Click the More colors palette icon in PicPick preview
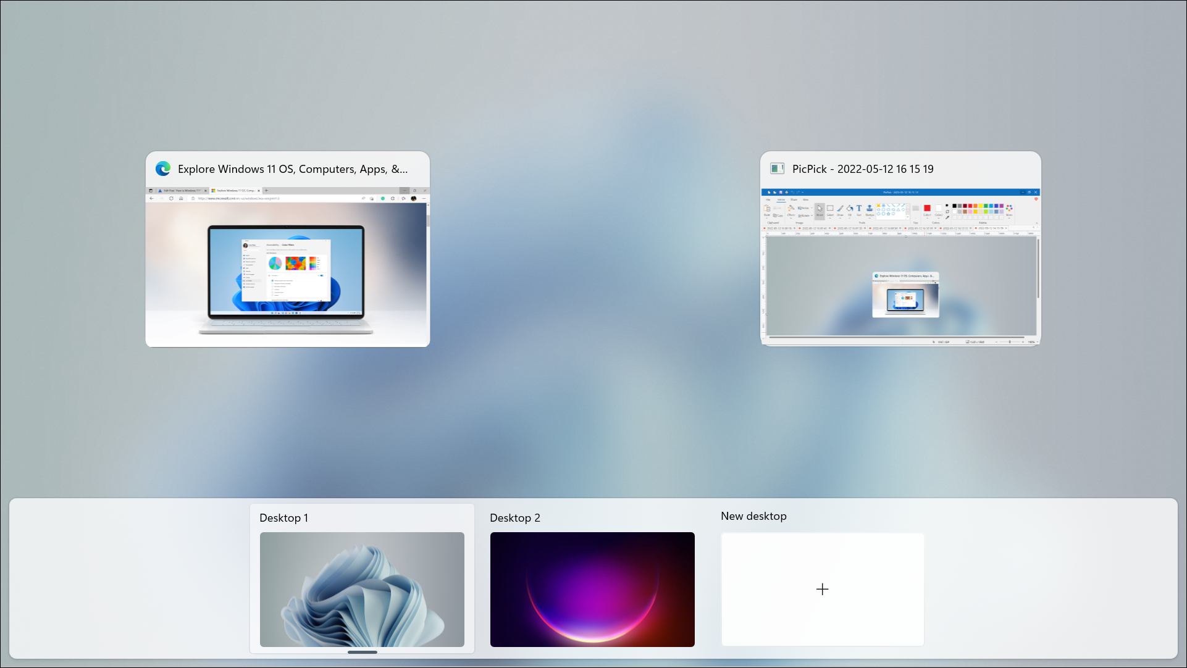The image size is (1187, 668). click(1009, 209)
